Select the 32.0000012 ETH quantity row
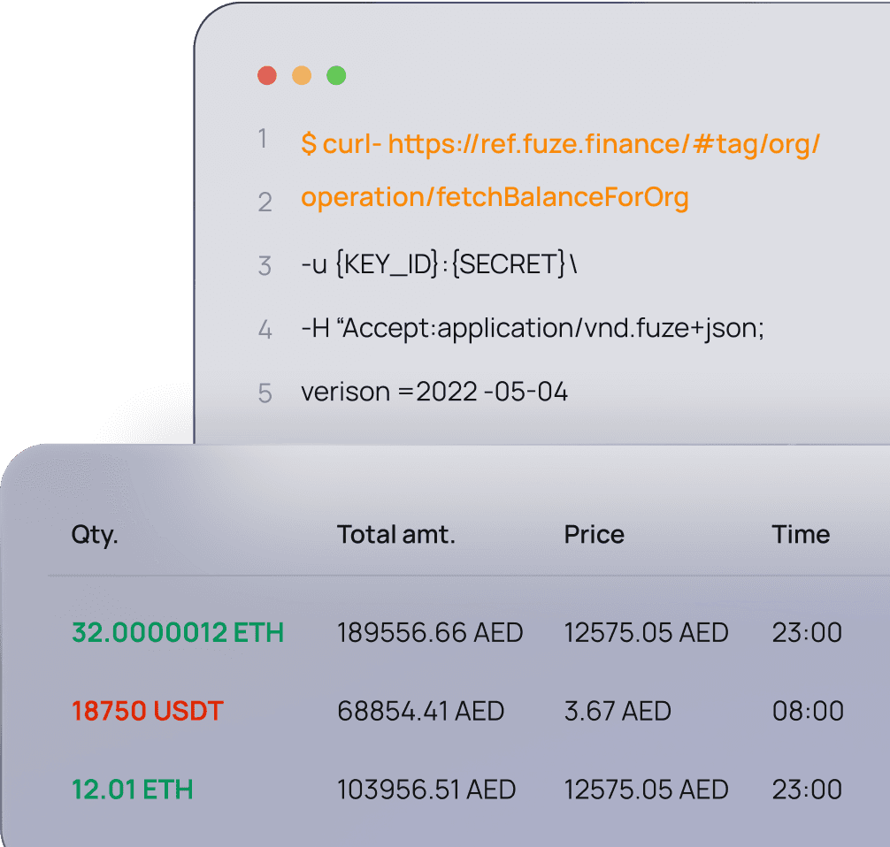 pos(178,633)
